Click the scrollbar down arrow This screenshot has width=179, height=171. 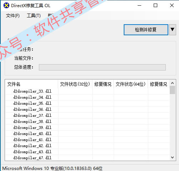tap(172, 157)
